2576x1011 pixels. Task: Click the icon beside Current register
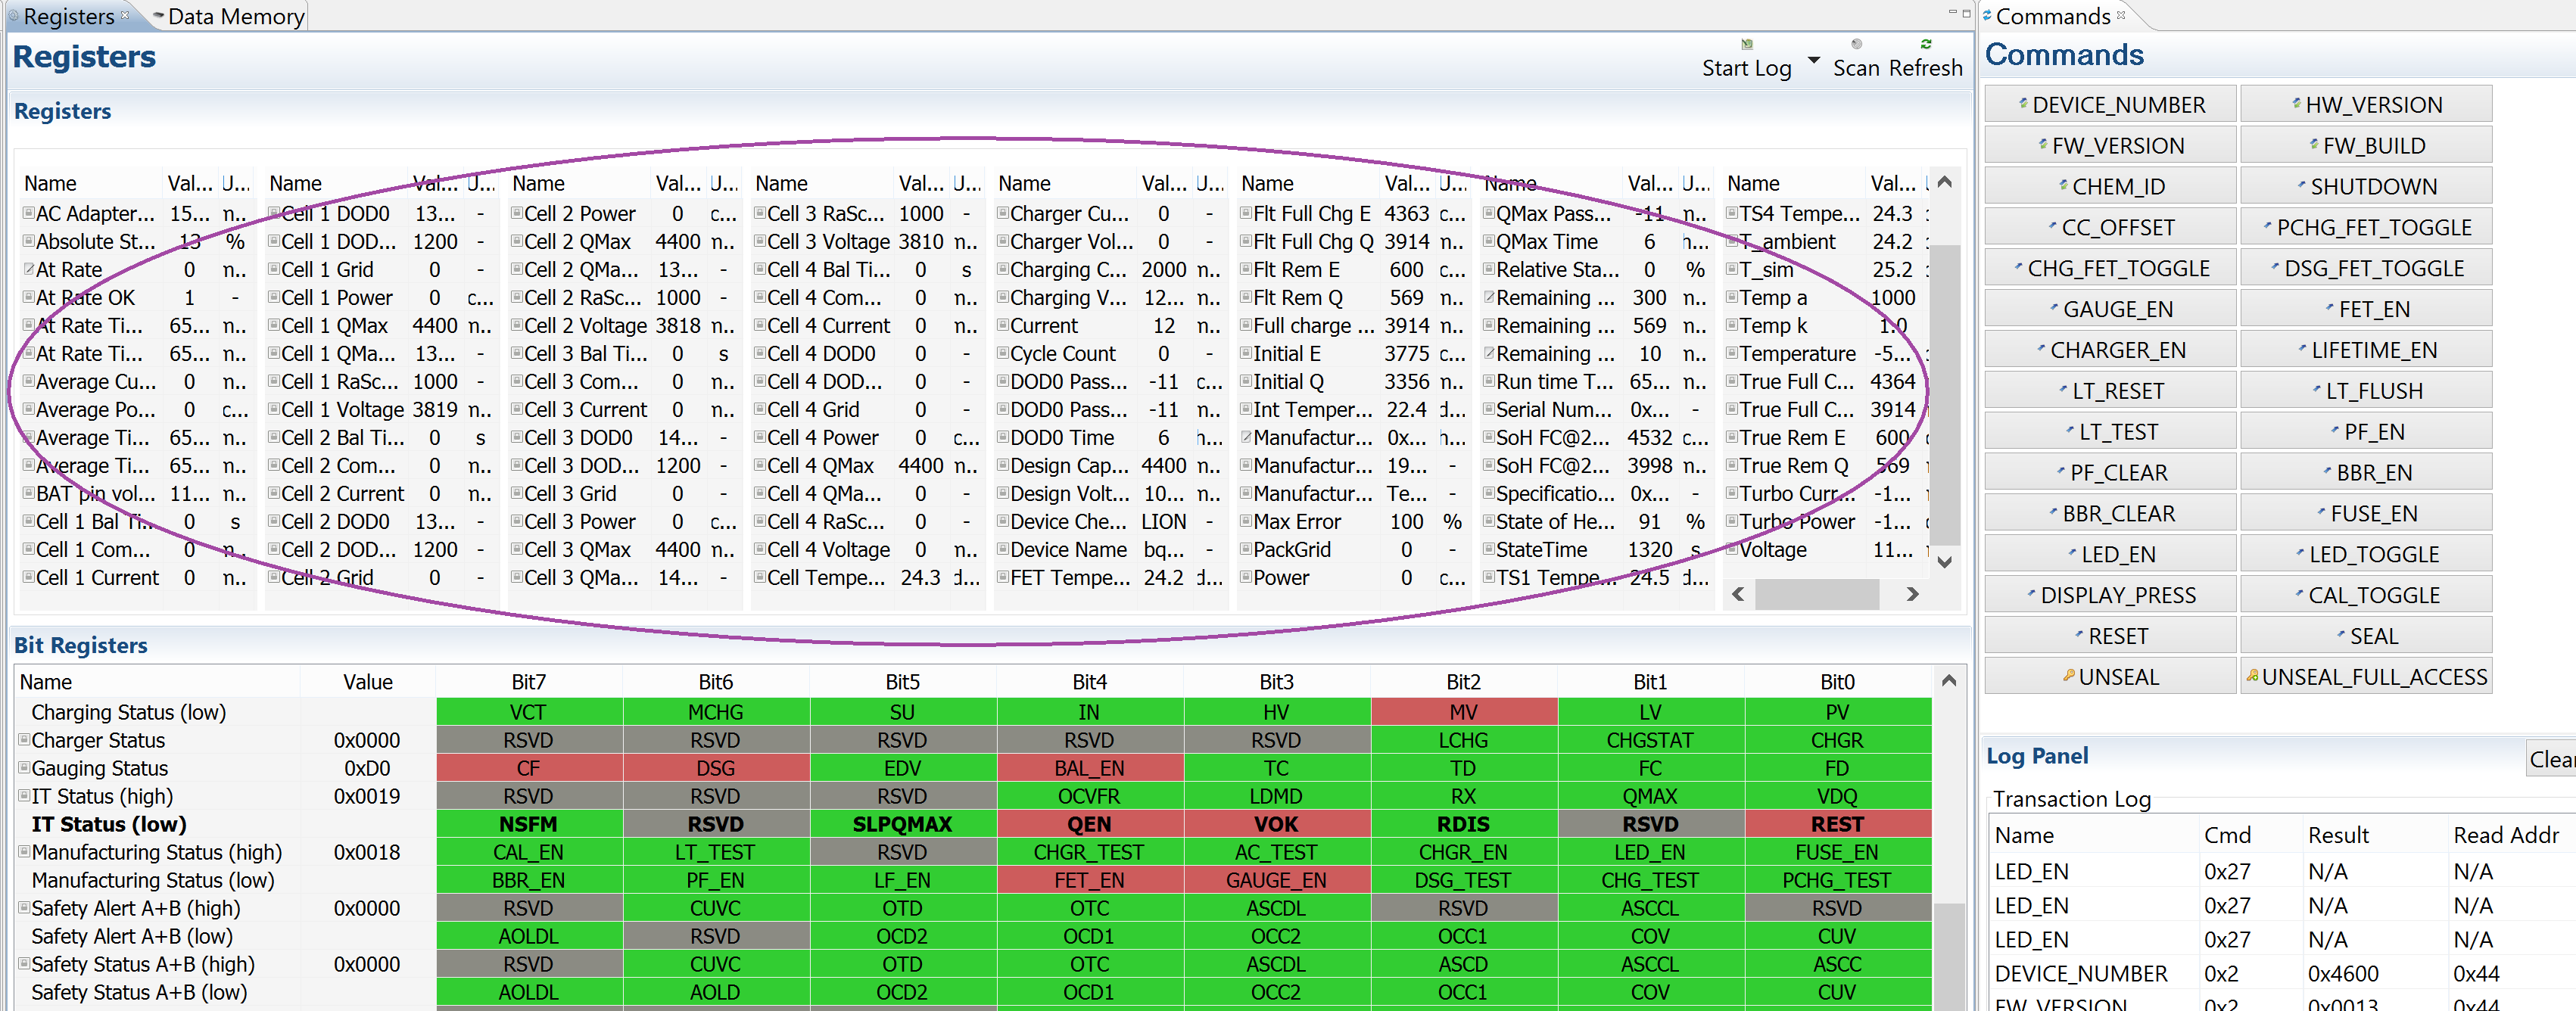click(x=1003, y=325)
